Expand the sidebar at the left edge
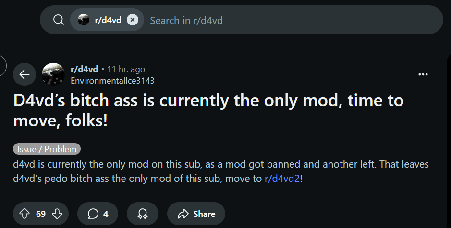This screenshot has width=451, height=228. [2, 66]
